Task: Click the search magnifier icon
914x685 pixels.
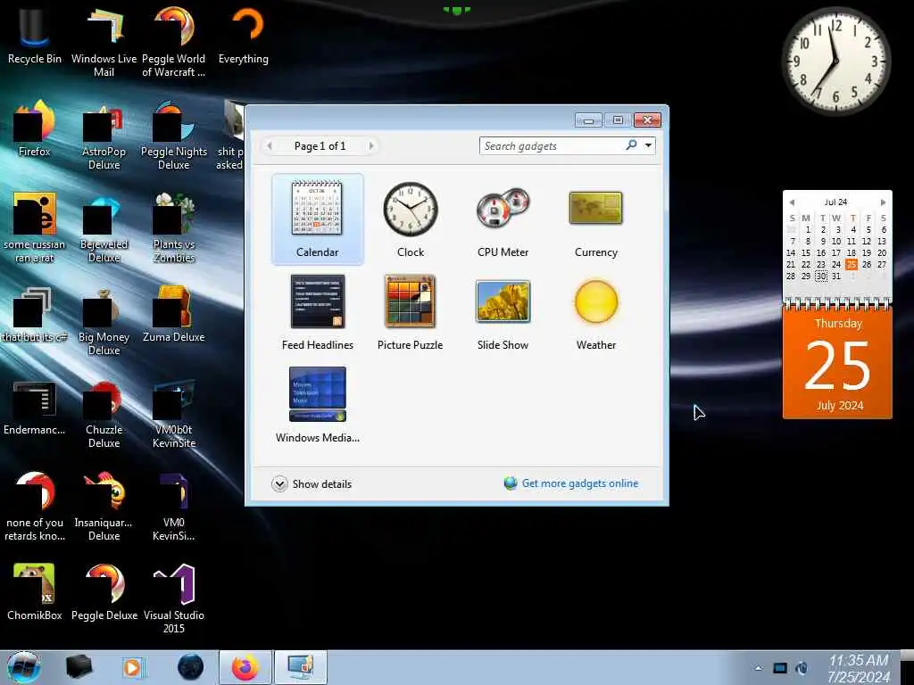Action: 631,145
